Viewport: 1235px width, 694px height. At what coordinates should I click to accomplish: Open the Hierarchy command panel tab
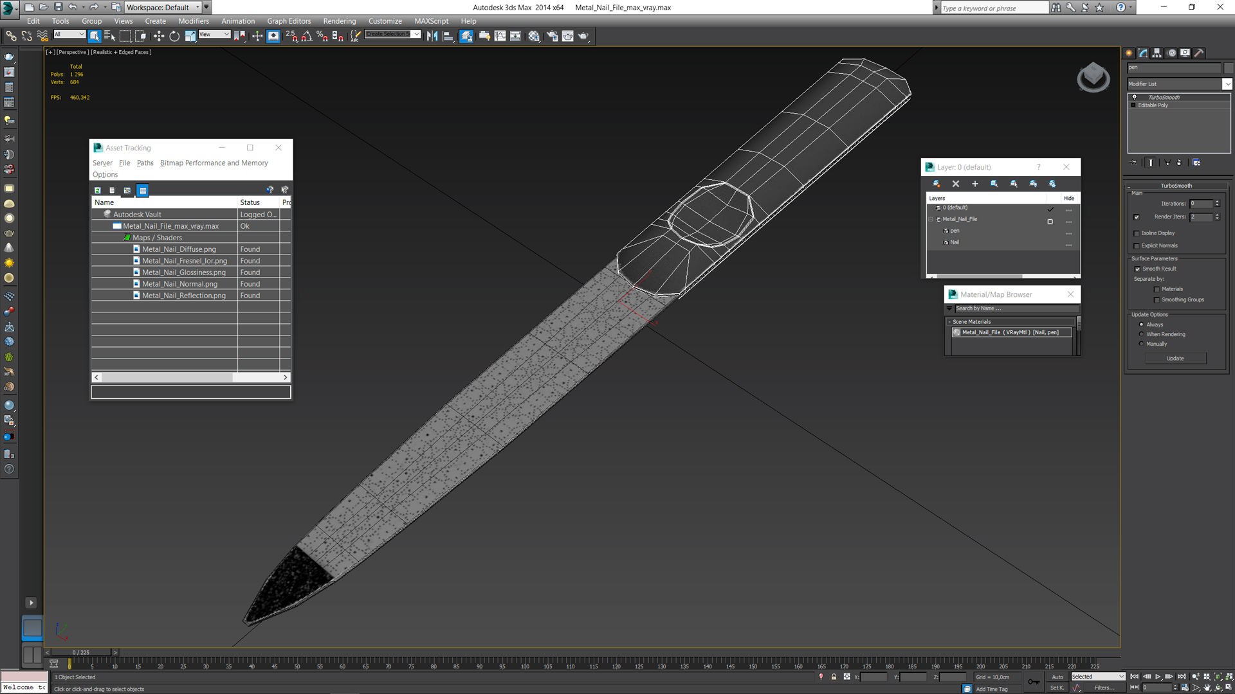coord(1157,53)
